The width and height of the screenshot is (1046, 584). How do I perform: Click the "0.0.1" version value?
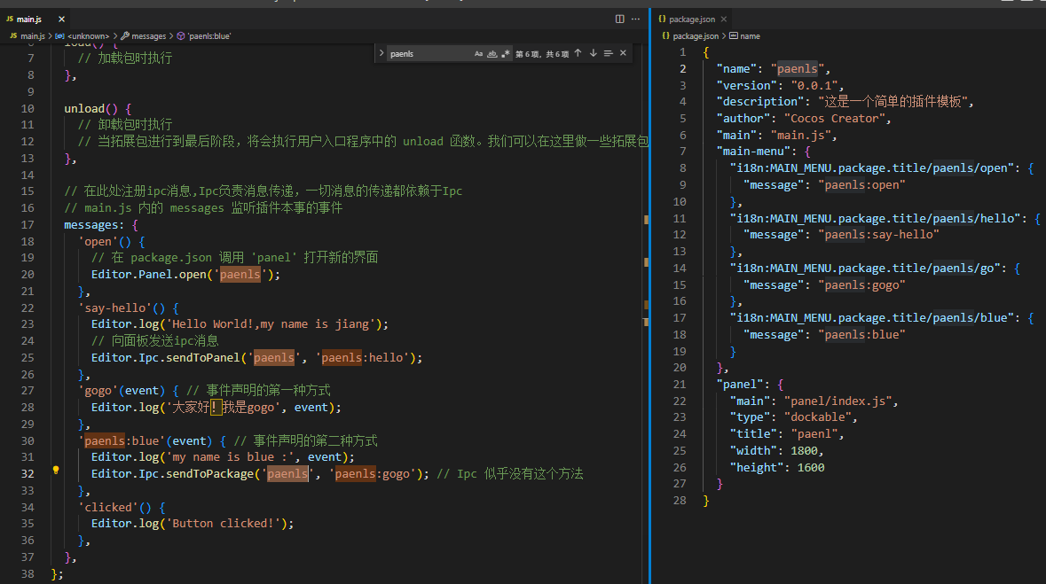pos(814,85)
